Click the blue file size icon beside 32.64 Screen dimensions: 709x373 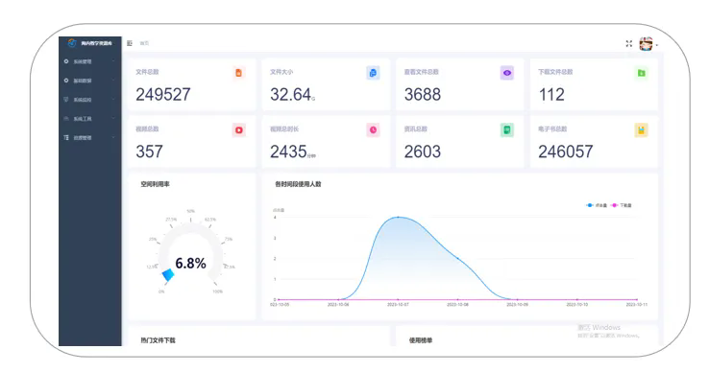[x=373, y=73]
